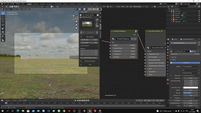Click the HDRI sky preview thumbnail
201x113 pixels.
[87, 24]
